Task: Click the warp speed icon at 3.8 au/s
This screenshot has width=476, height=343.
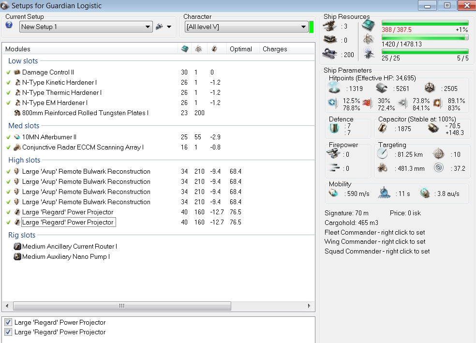Action: [425, 193]
